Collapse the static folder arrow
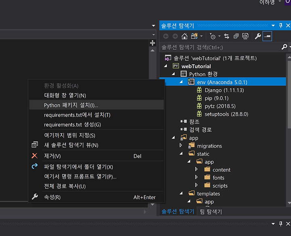The height and width of the screenshot is (236, 291). (181, 153)
